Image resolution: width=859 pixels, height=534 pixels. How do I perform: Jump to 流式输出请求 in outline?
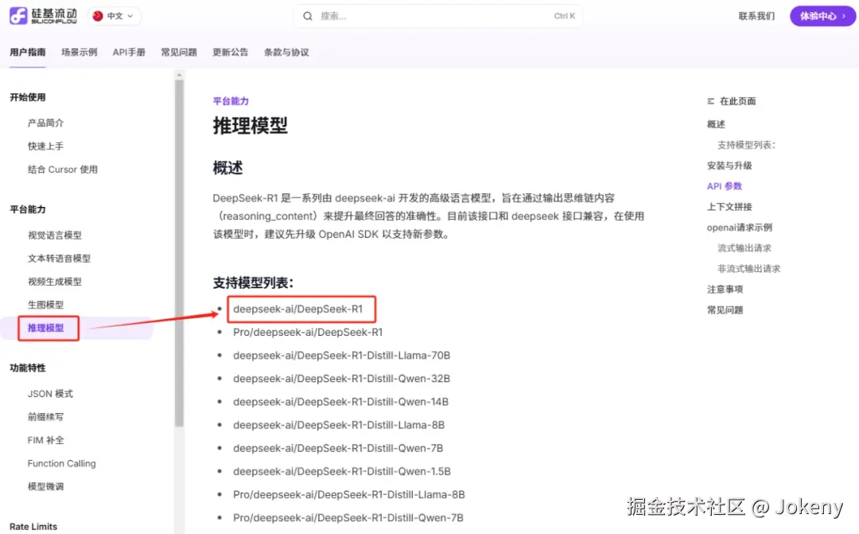click(x=744, y=248)
